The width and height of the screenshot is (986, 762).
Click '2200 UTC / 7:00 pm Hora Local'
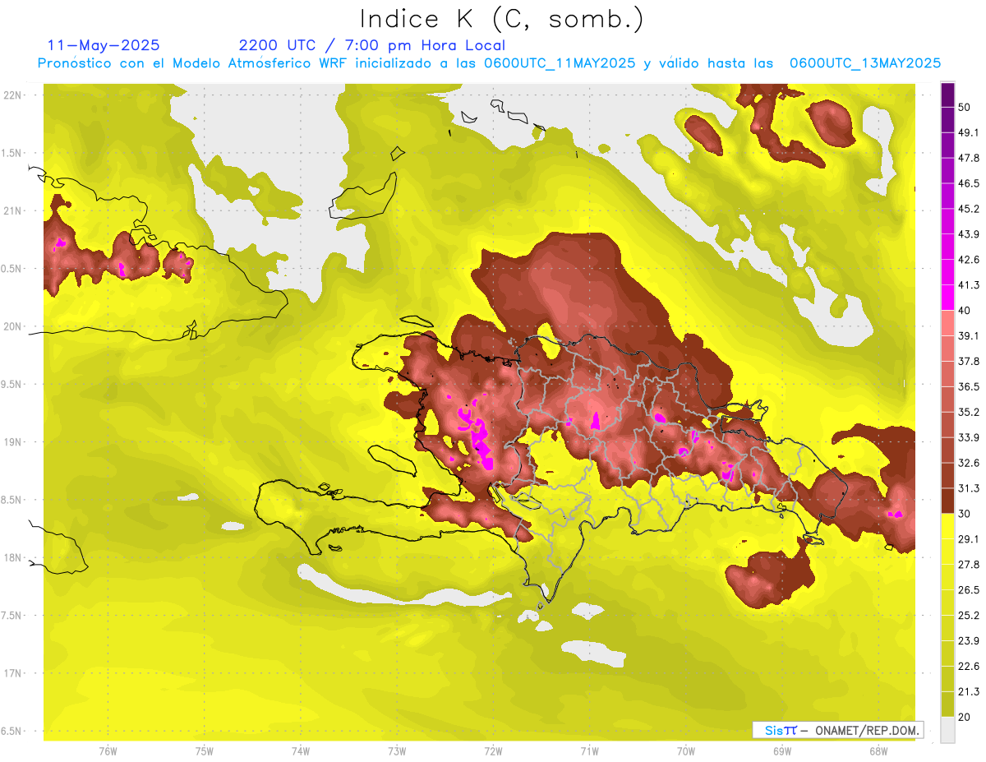point(372,45)
